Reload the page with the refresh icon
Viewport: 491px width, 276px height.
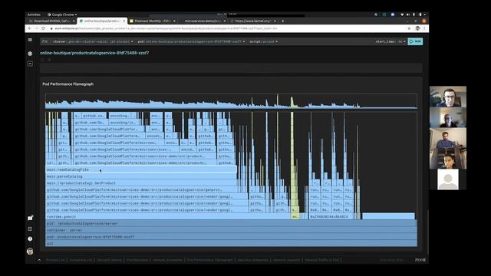43,28
